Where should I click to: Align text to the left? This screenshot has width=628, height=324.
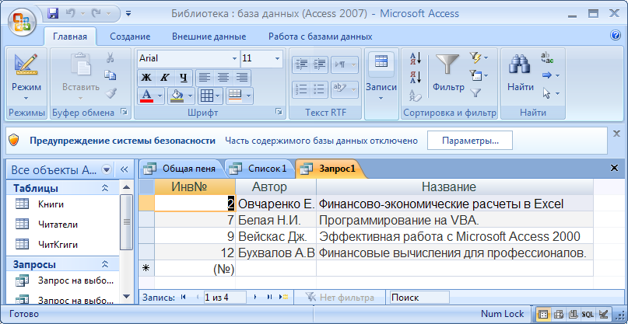click(205, 78)
